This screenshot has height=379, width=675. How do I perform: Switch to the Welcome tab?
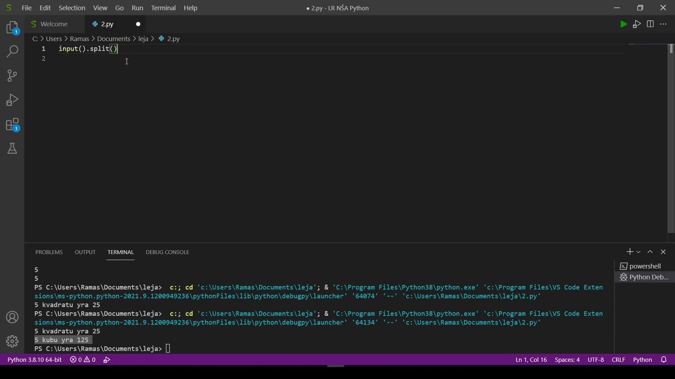pyautogui.click(x=54, y=24)
